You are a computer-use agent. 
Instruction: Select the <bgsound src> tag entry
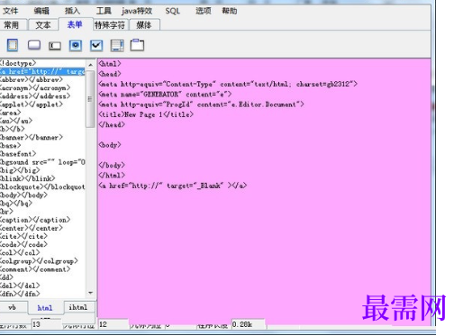[42, 162]
